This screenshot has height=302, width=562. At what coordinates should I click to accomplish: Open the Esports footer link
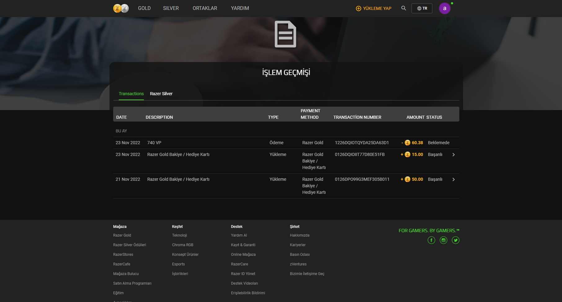point(178,264)
